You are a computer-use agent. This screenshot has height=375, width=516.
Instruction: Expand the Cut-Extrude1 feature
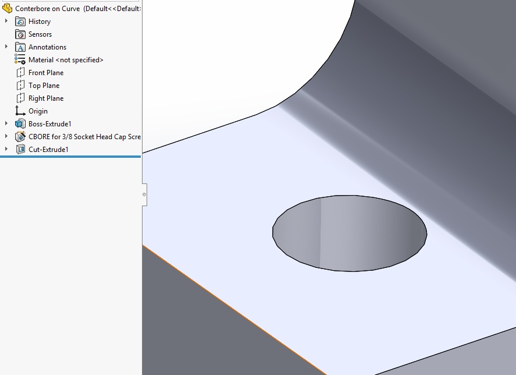tap(6, 149)
